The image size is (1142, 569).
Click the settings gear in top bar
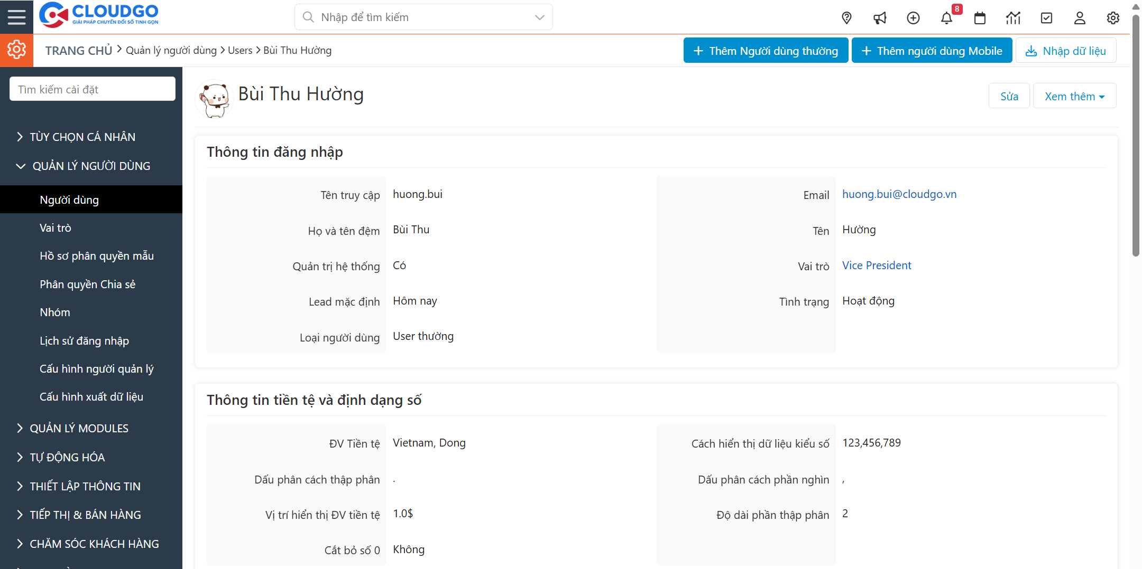pos(1113,18)
